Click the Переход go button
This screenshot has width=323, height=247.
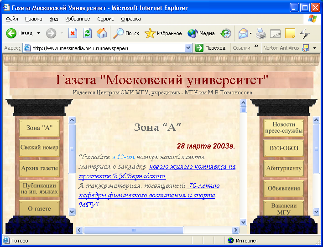(210, 48)
